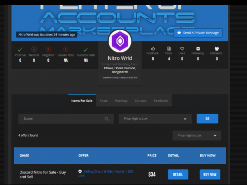Click the Posts document icon
The width and height of the screenshot is (247, 185).
[x=169, y=48]
